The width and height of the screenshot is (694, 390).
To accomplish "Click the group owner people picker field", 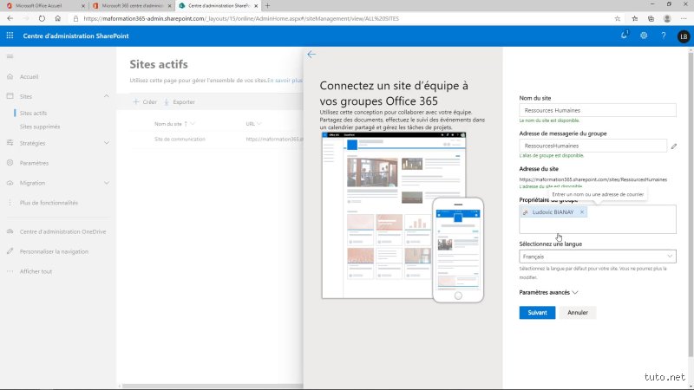I will 598,219.
